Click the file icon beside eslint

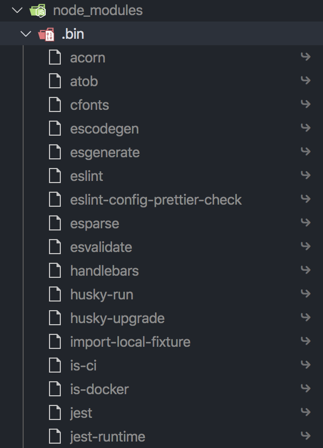click(x=55, y=176)
